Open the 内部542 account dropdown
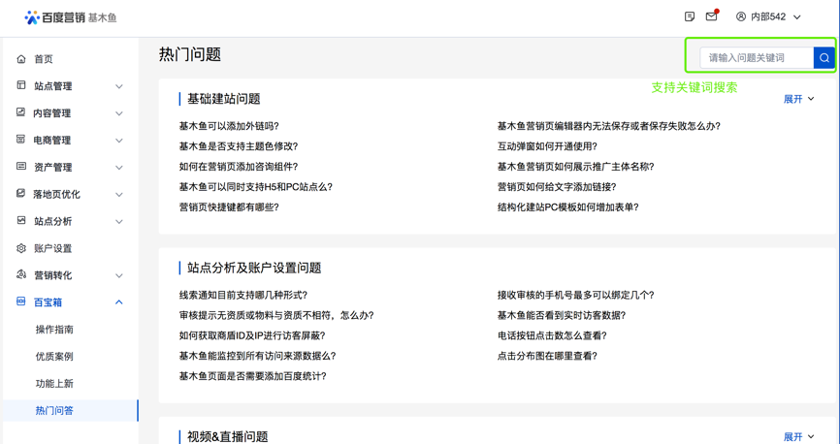Viewport: 840px width, 444px height. (768, 16)
